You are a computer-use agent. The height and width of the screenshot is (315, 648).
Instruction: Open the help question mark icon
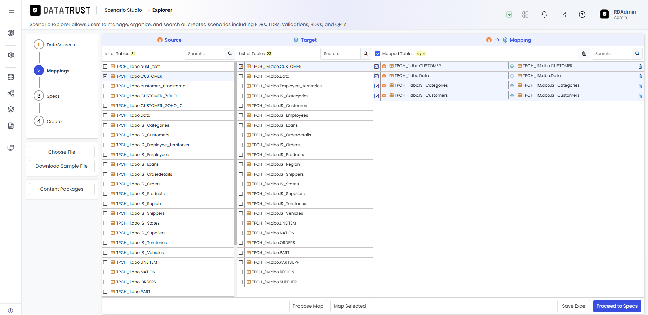click(582, 15)
